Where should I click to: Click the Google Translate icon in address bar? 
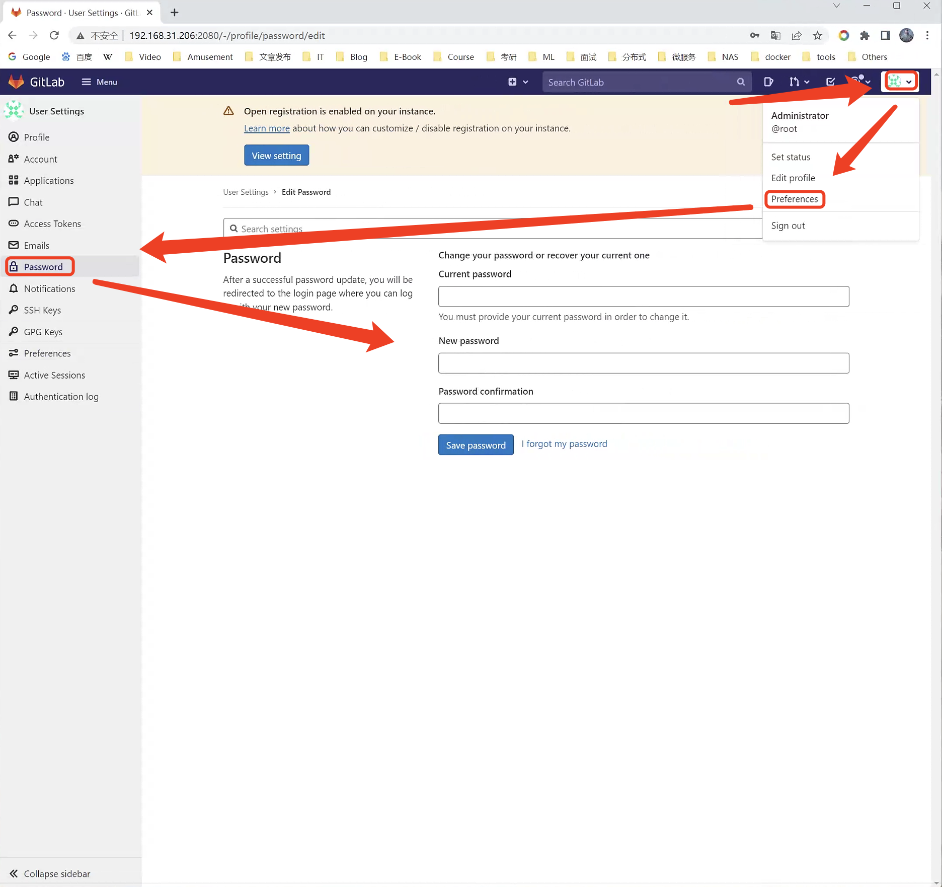click(775, 36)
